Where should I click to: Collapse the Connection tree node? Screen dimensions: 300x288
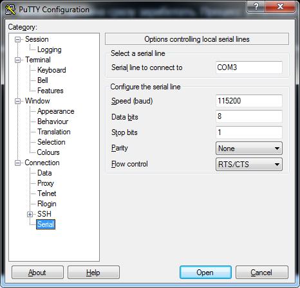[17, 163]
